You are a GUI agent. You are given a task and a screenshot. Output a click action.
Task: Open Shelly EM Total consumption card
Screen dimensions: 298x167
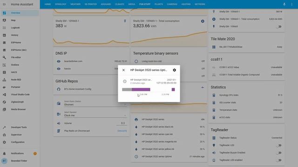(x=169, y=32)
